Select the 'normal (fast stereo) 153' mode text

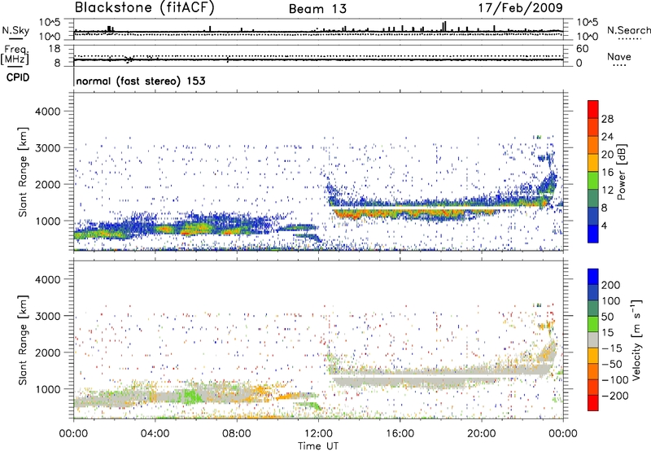pos(141,81)
